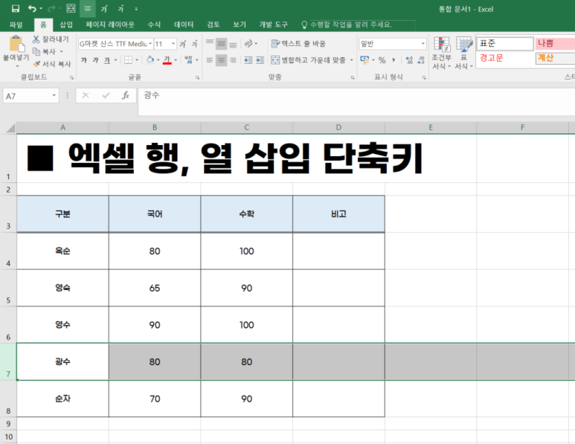Open conditional formatting (조건부 서식)
Viewport: 575px width, 444px height.
coord(442,52)
